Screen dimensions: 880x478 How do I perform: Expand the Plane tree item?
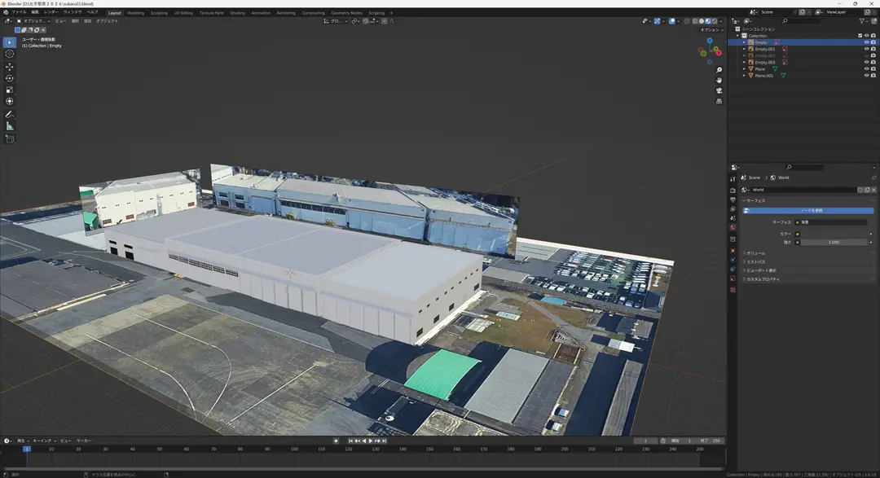tap(744, 69)
